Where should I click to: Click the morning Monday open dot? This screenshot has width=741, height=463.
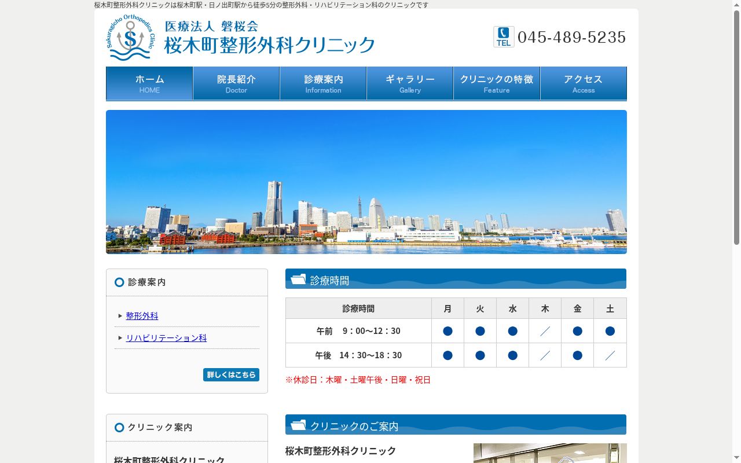coord(447,331)
